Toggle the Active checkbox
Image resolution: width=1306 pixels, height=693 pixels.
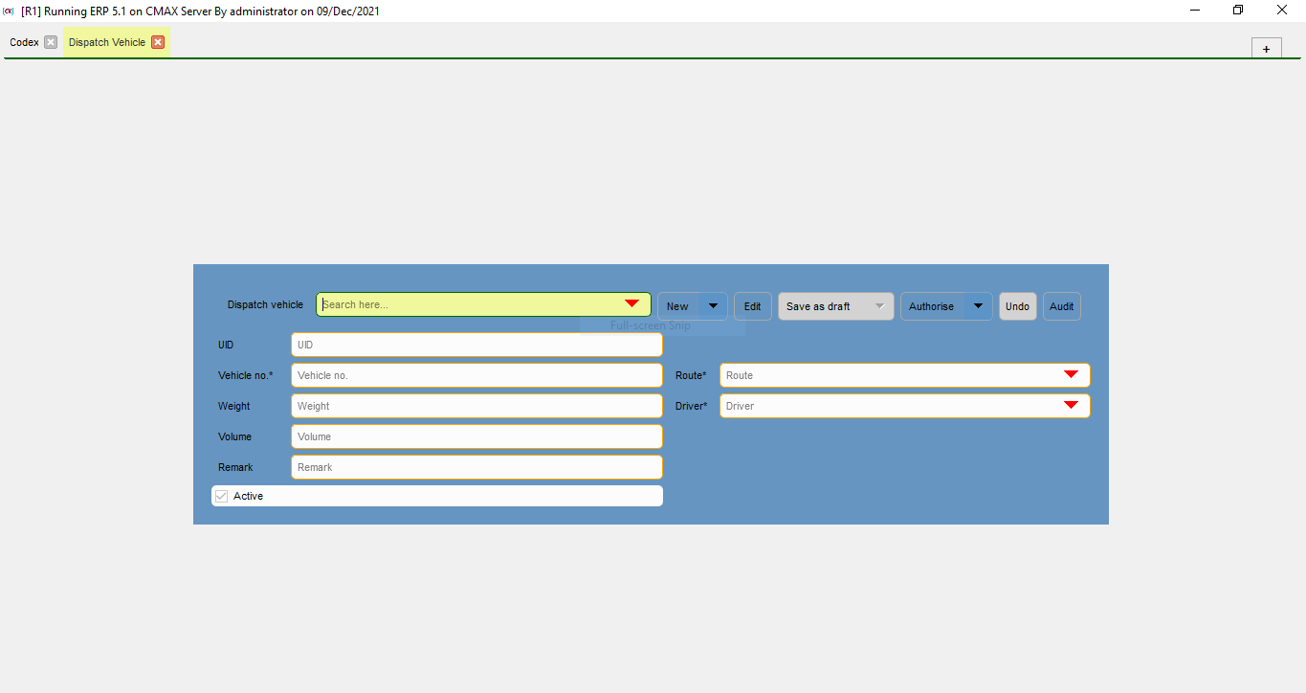[222, 496]
